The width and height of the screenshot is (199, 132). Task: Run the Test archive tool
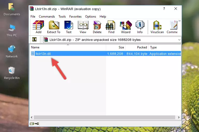click(69, 27)
